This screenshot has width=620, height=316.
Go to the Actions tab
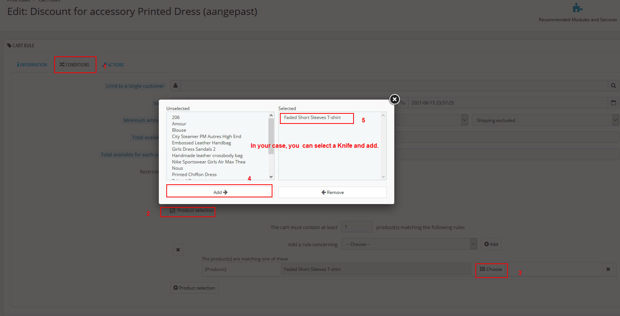113,65
